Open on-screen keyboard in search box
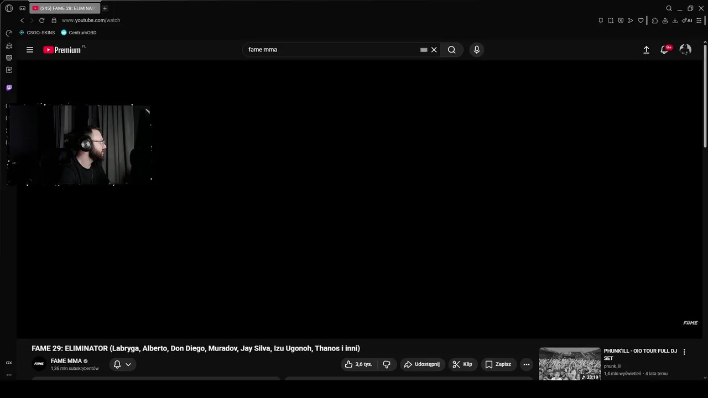This screenshot has width=708, height=398. (x=424, y=50)
